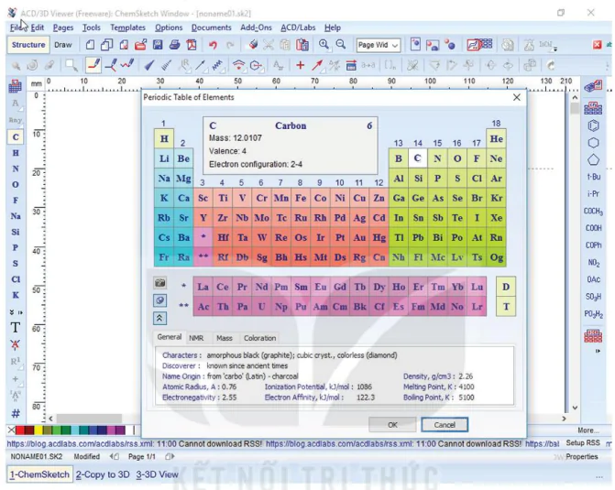The width and height of the screenshot is (615, 490).
Task: Go to next page arrow in status bar
Action: click(x=170, y=456)
